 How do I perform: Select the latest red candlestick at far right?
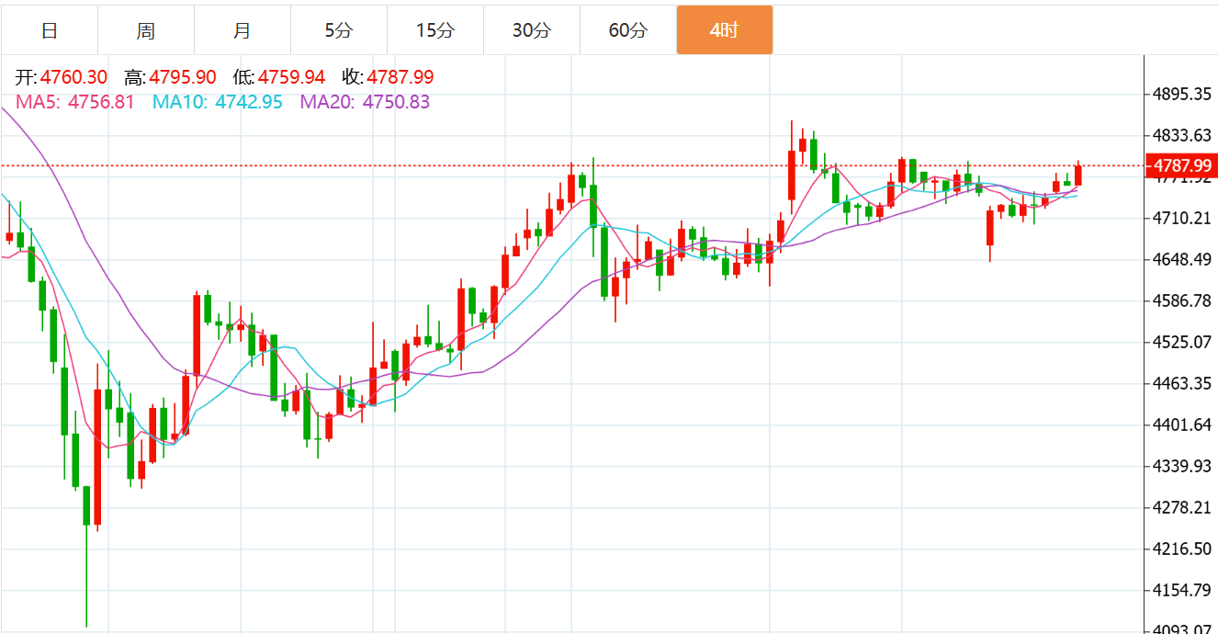click(x=1077, y=175)
